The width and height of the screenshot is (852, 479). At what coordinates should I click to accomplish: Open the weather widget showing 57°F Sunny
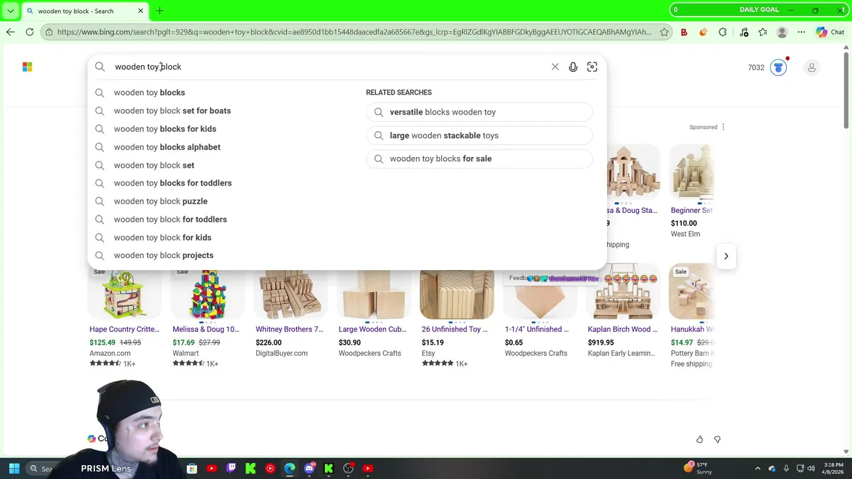[x=698, y=468]
